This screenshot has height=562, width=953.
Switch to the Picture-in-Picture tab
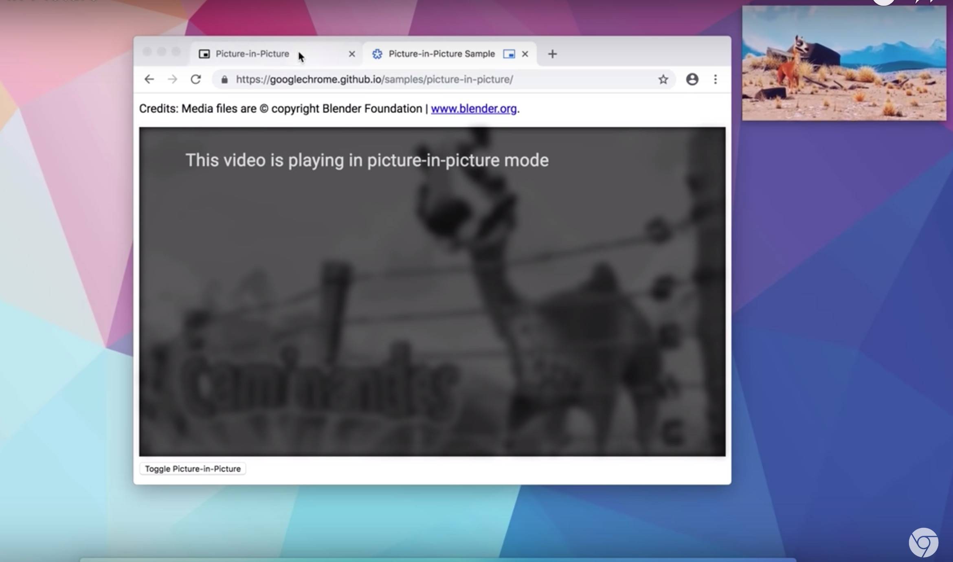tap(252, 54)
